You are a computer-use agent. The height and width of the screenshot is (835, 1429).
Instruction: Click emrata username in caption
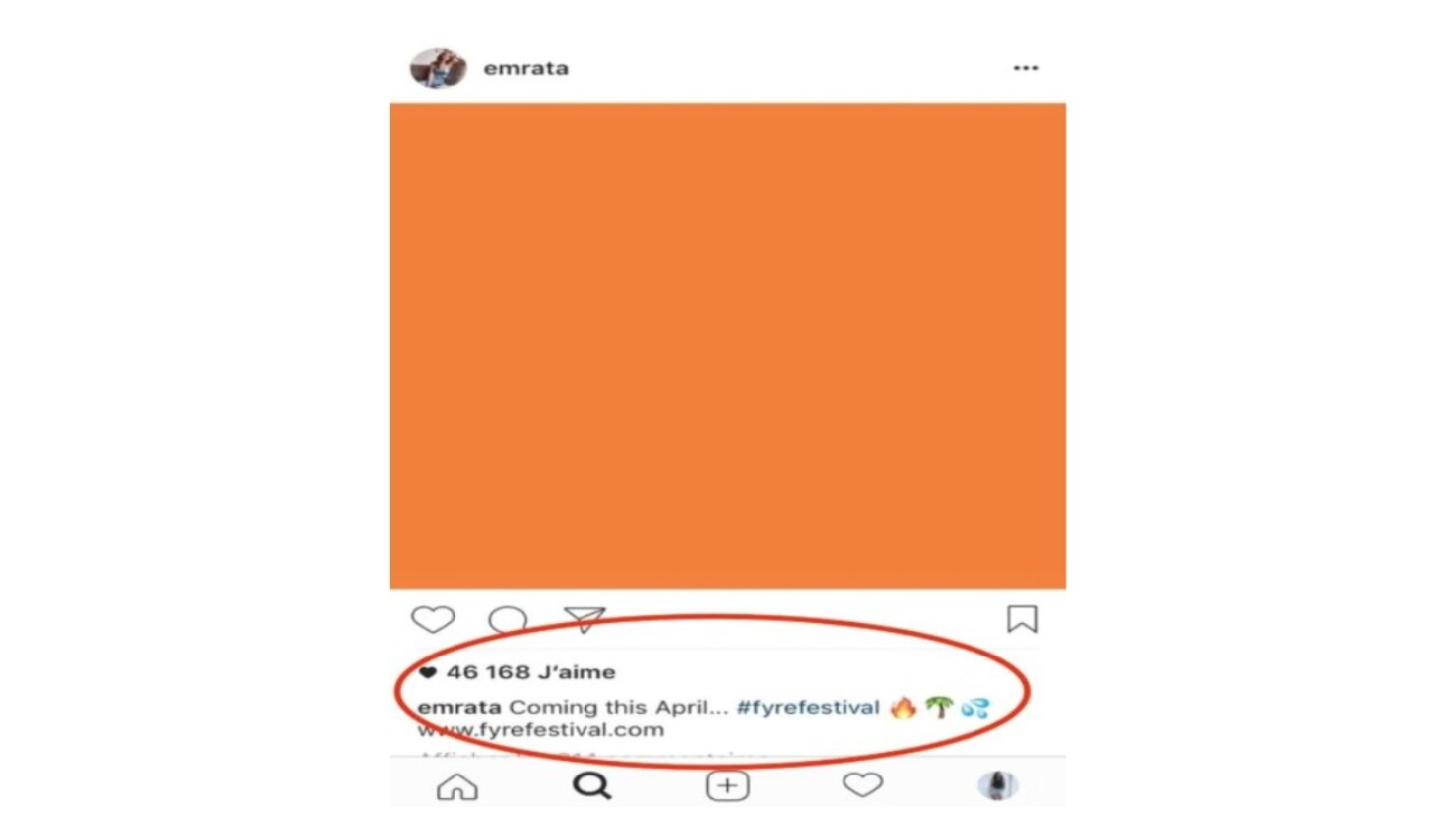[x=459, y=707]
